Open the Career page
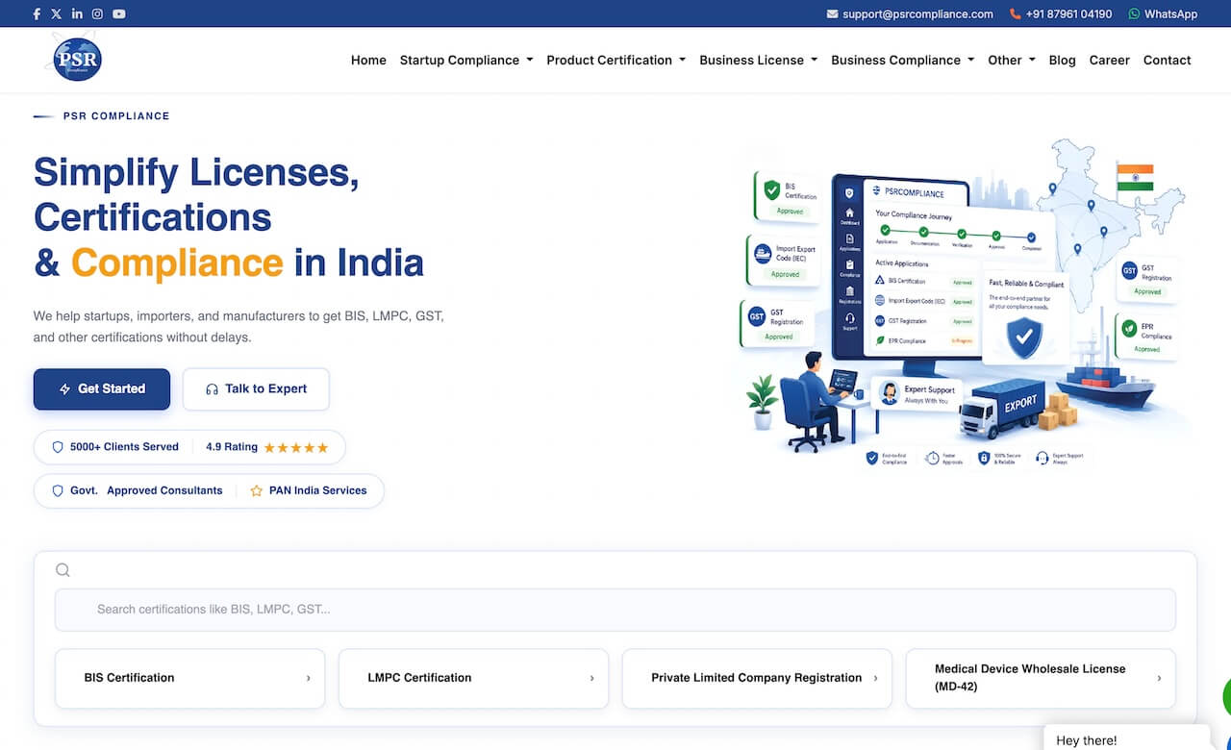The width and height of the screenshot is (1231, 750). pos(1110,60)
